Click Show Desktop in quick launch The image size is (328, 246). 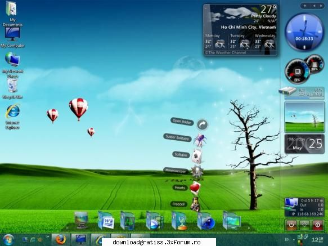tap(25, 240)
